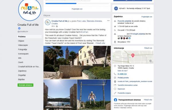Open the phone number 01 4699 333 link
The height and width of the screenshot is (110, 172).
coord(122,74)
